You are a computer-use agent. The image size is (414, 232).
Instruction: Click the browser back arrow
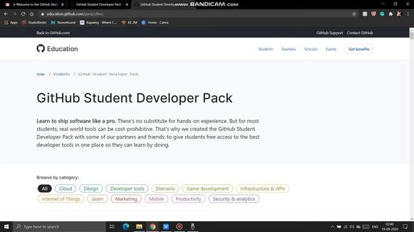[x=6, y=14]
